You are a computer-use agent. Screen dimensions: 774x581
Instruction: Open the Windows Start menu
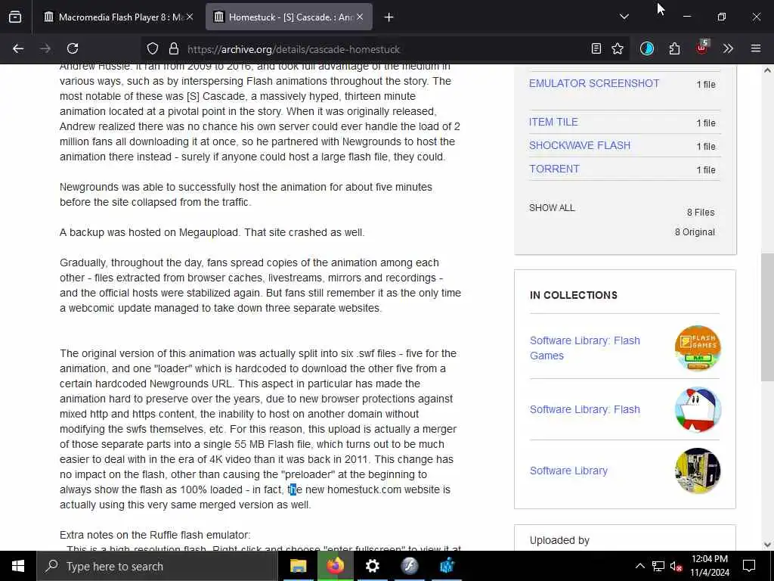click(x=18, y=566)
